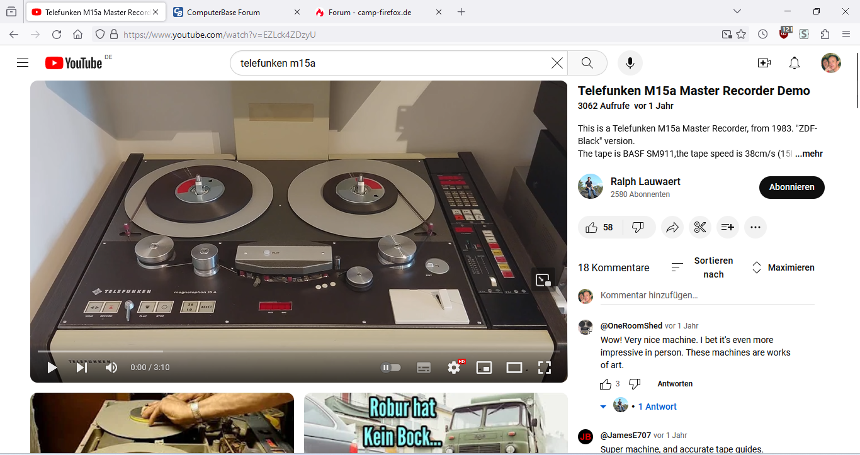Open the YouTube notifications bell
This screenshot has height=455, width=860.
pos(795,63)
